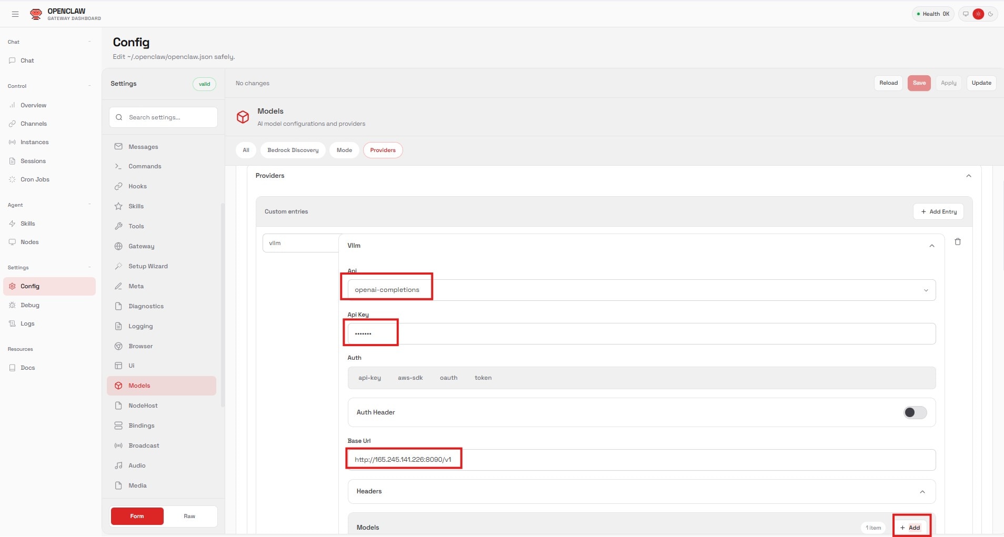The height and width of the screenshot is (537, 1004).
Task: Click Add Entry for custom entries
Action: (x=938, y=211)
